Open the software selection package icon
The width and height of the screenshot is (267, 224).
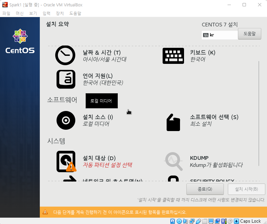coord(173,122)
